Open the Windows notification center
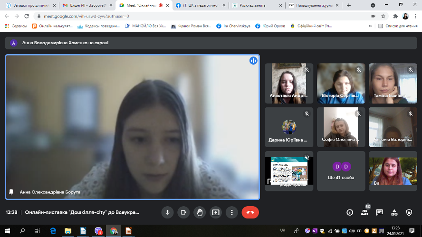 coord(412,231)
